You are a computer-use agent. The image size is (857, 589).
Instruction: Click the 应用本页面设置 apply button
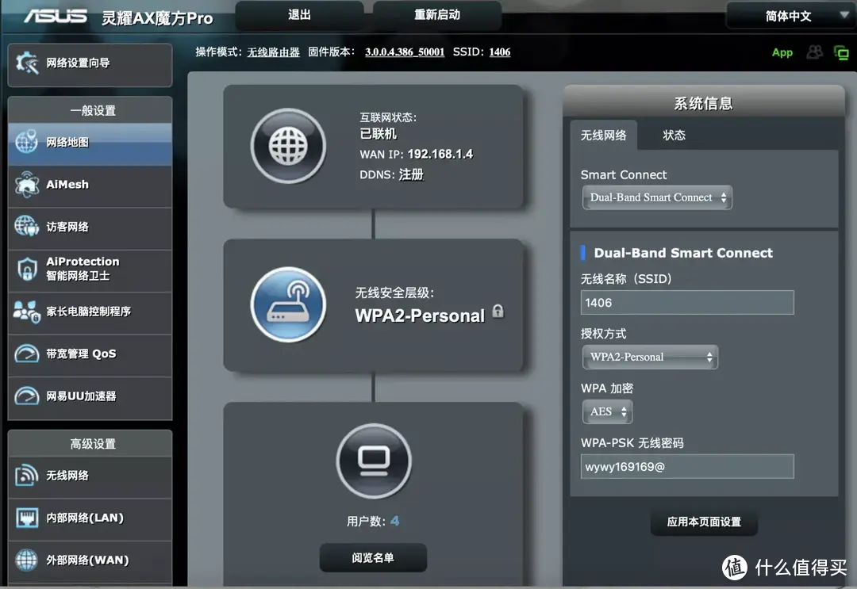pos(704,522)
